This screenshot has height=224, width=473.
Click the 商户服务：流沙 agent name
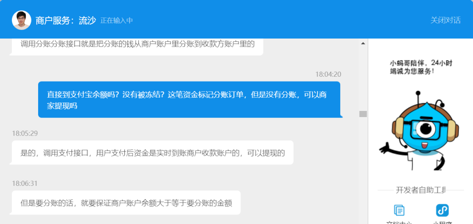point(66,21)
